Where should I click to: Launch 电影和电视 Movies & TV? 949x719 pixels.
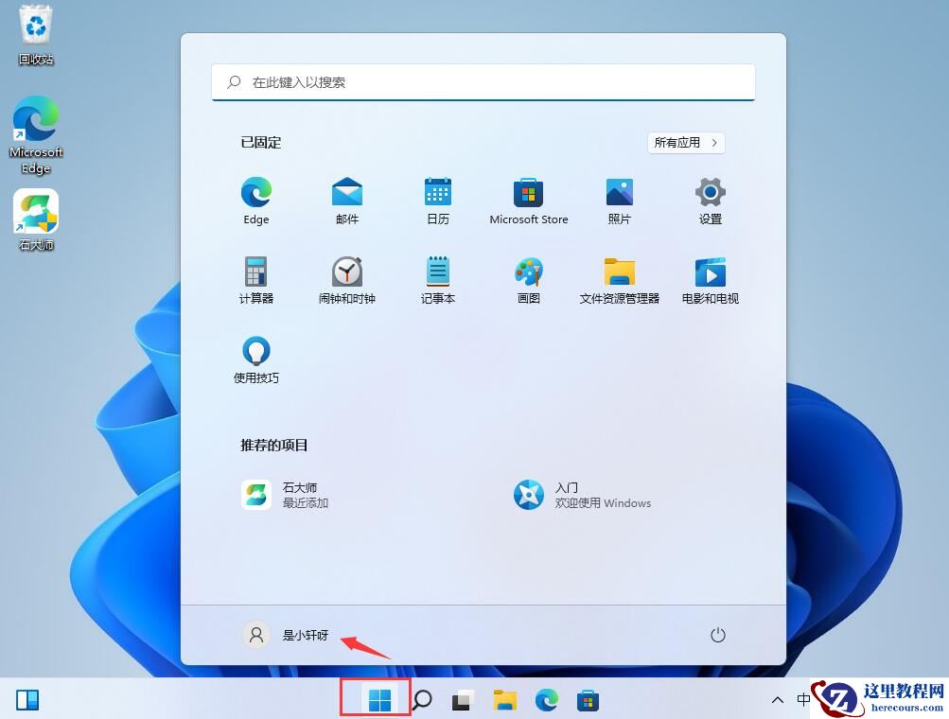[709, 279]
